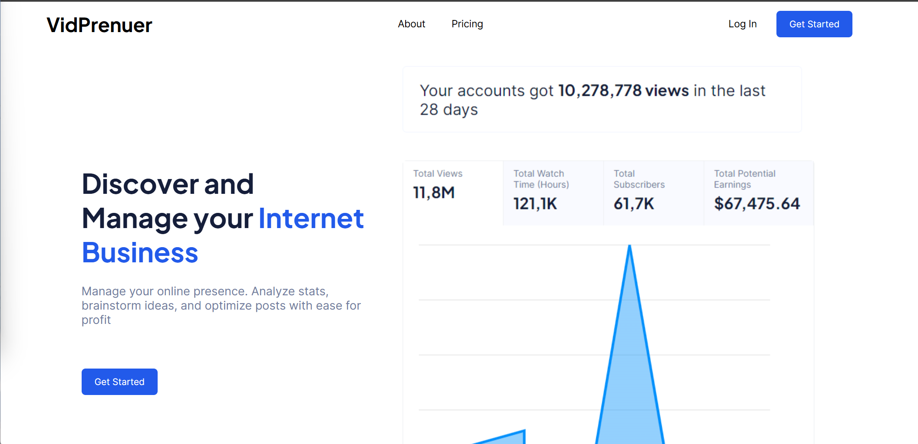Click the bold 10,278,778 views text
Viewport: 918px width, 444px height.
[x=623, y=91]
